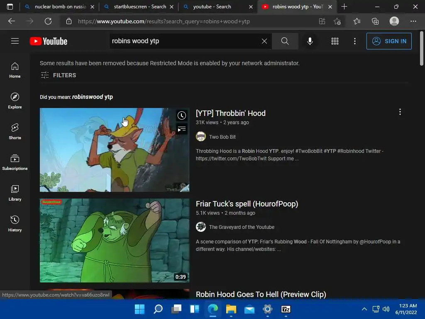Open taskbar Search
The height and width of the screenshot is (319, 425).
point(158,309)
